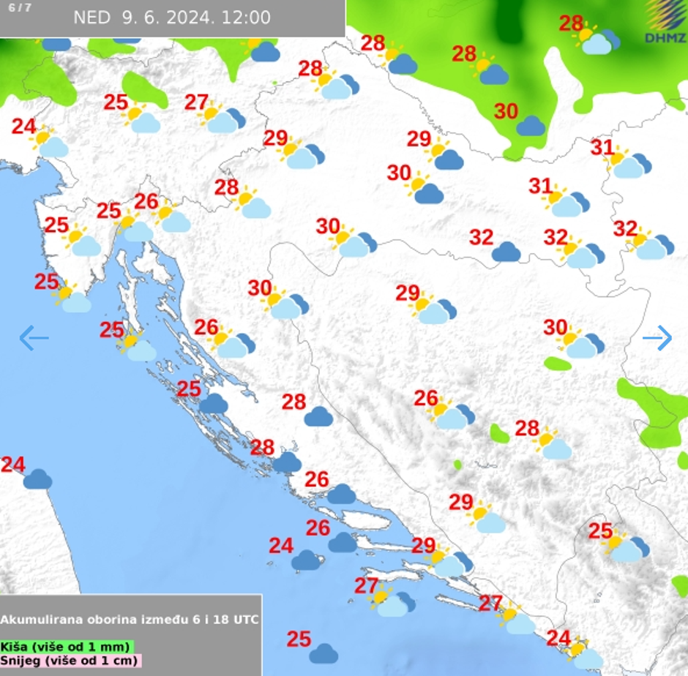The image size is (688, 676).
Task: Click the green Kiša legend swatch
Action: 67,647
